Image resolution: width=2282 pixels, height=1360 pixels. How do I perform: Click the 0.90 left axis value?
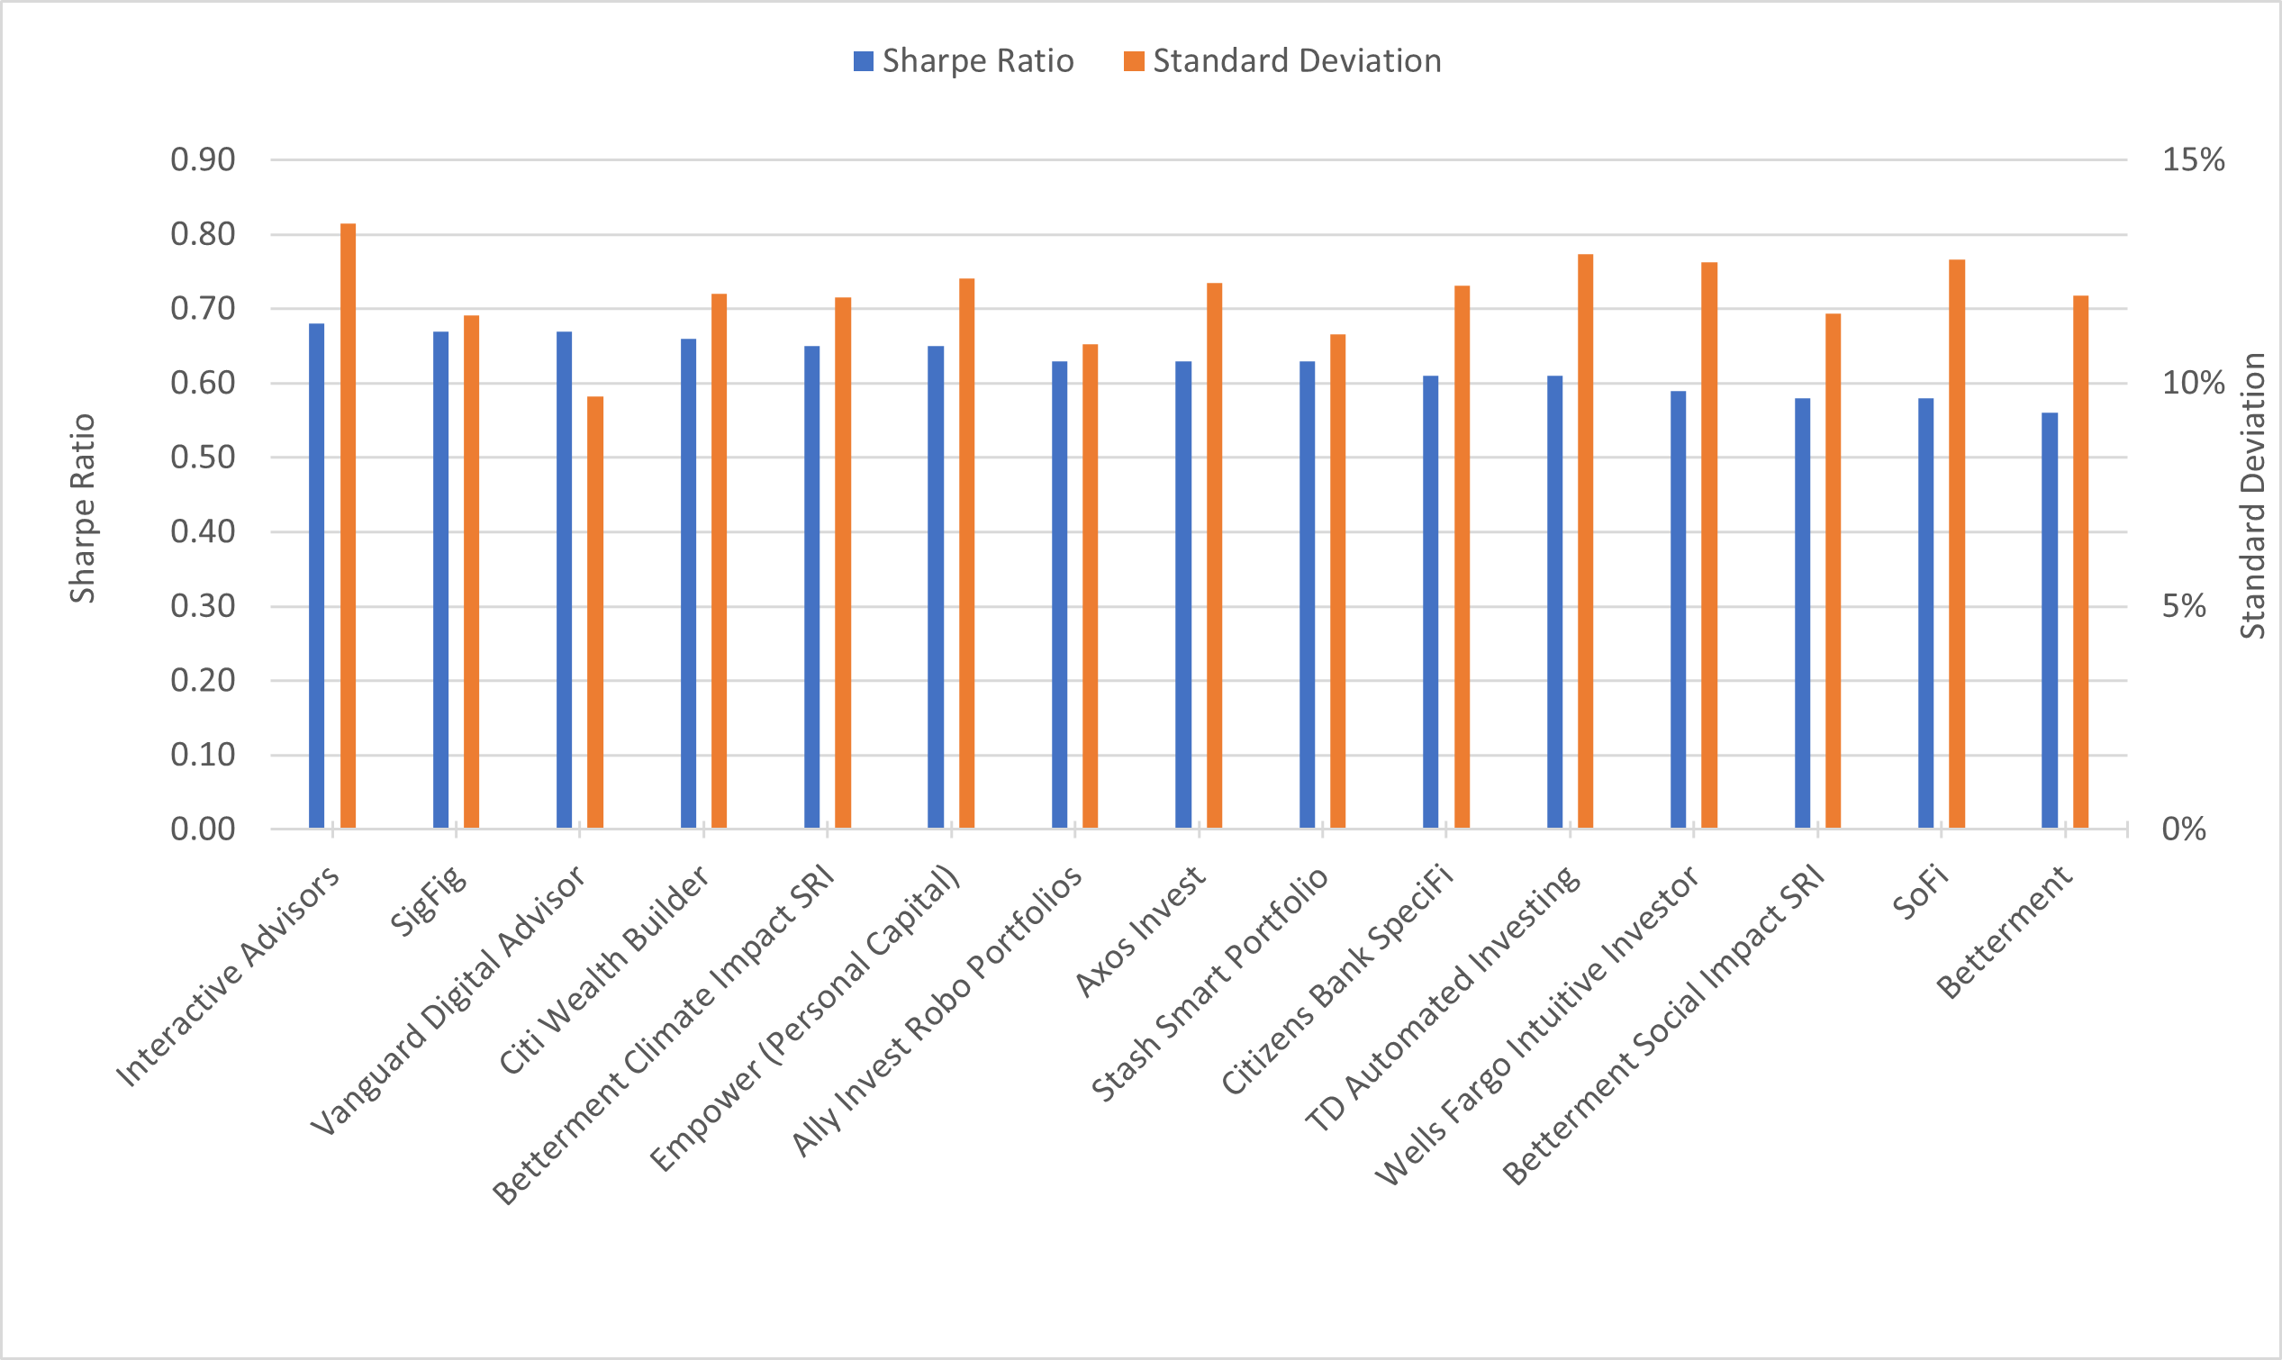[x=204, y=159]
